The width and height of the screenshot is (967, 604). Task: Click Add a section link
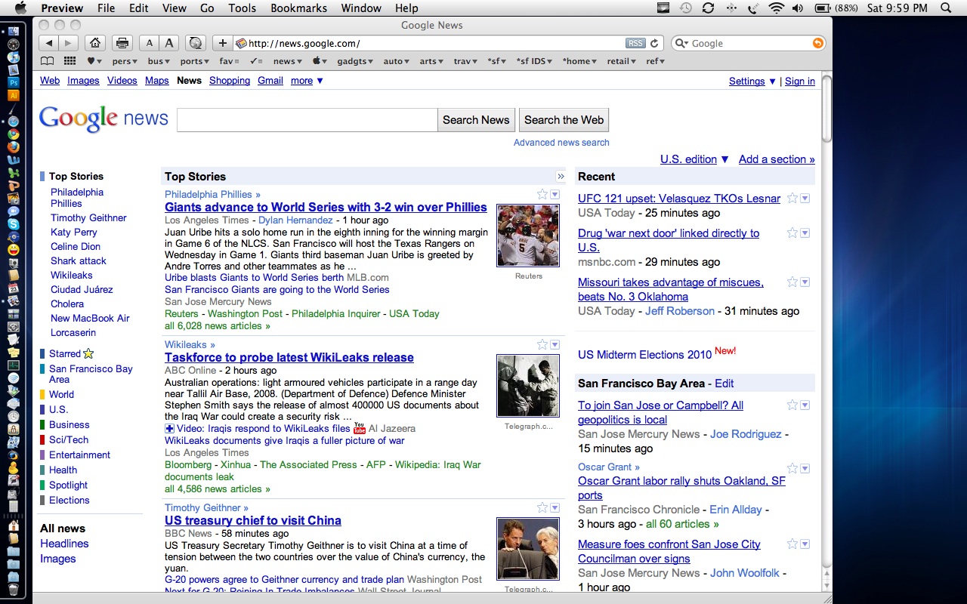777,159
